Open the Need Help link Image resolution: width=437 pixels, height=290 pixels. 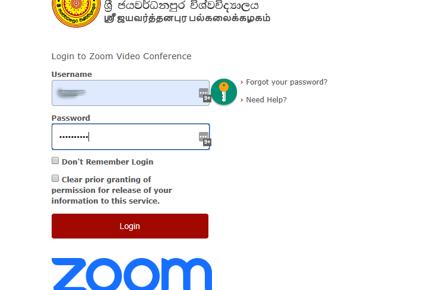point(267,99)
